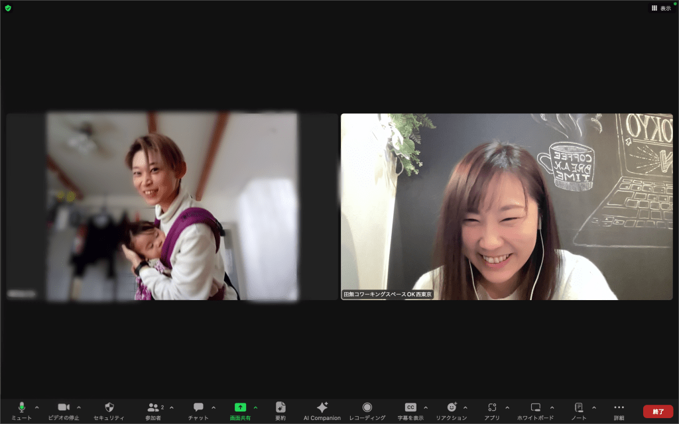Open the 表示 view layout menu
Image resolution: width=679 pixels, height=424 pixels.
pyautogui.click(x=661, y=8)
